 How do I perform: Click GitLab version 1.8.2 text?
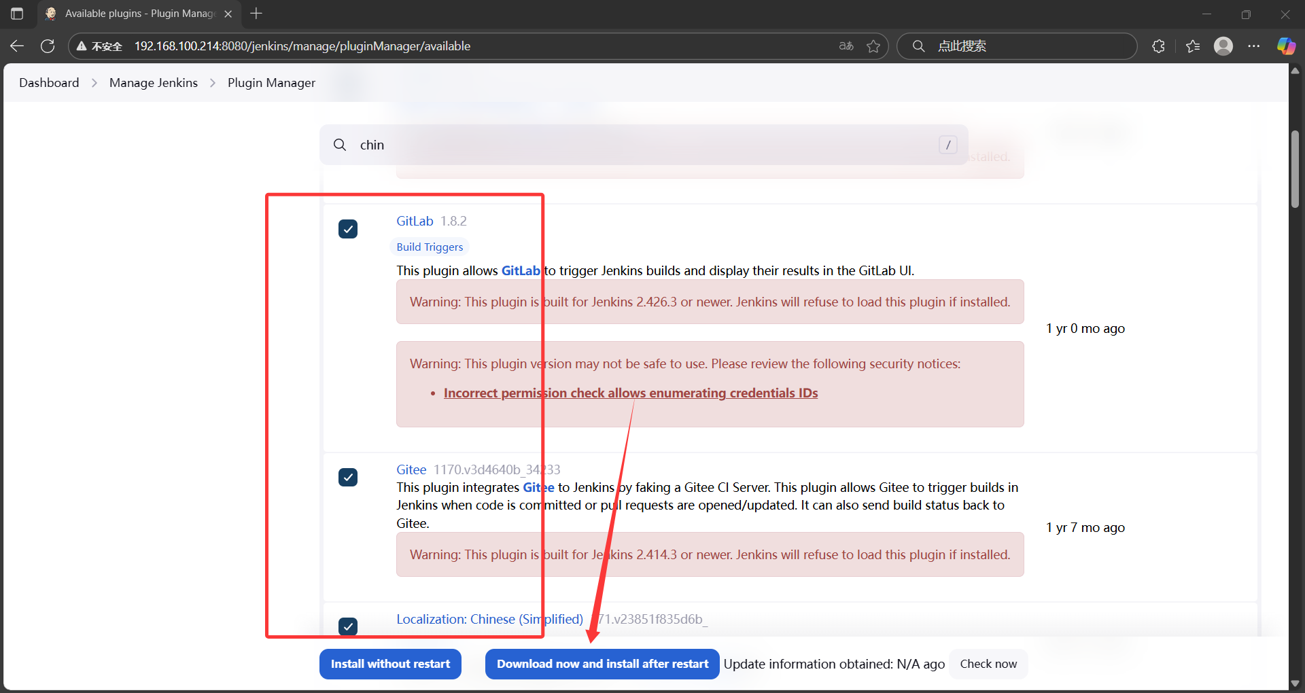point(453,221)
